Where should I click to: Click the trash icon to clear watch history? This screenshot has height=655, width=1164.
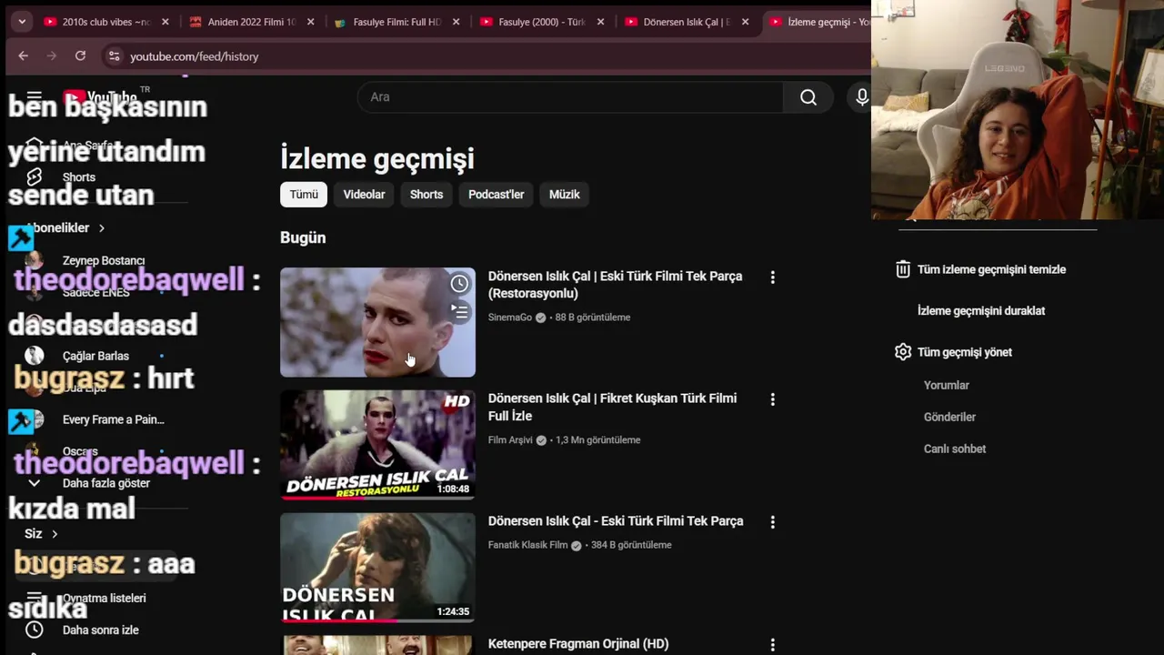click(903, 269)
